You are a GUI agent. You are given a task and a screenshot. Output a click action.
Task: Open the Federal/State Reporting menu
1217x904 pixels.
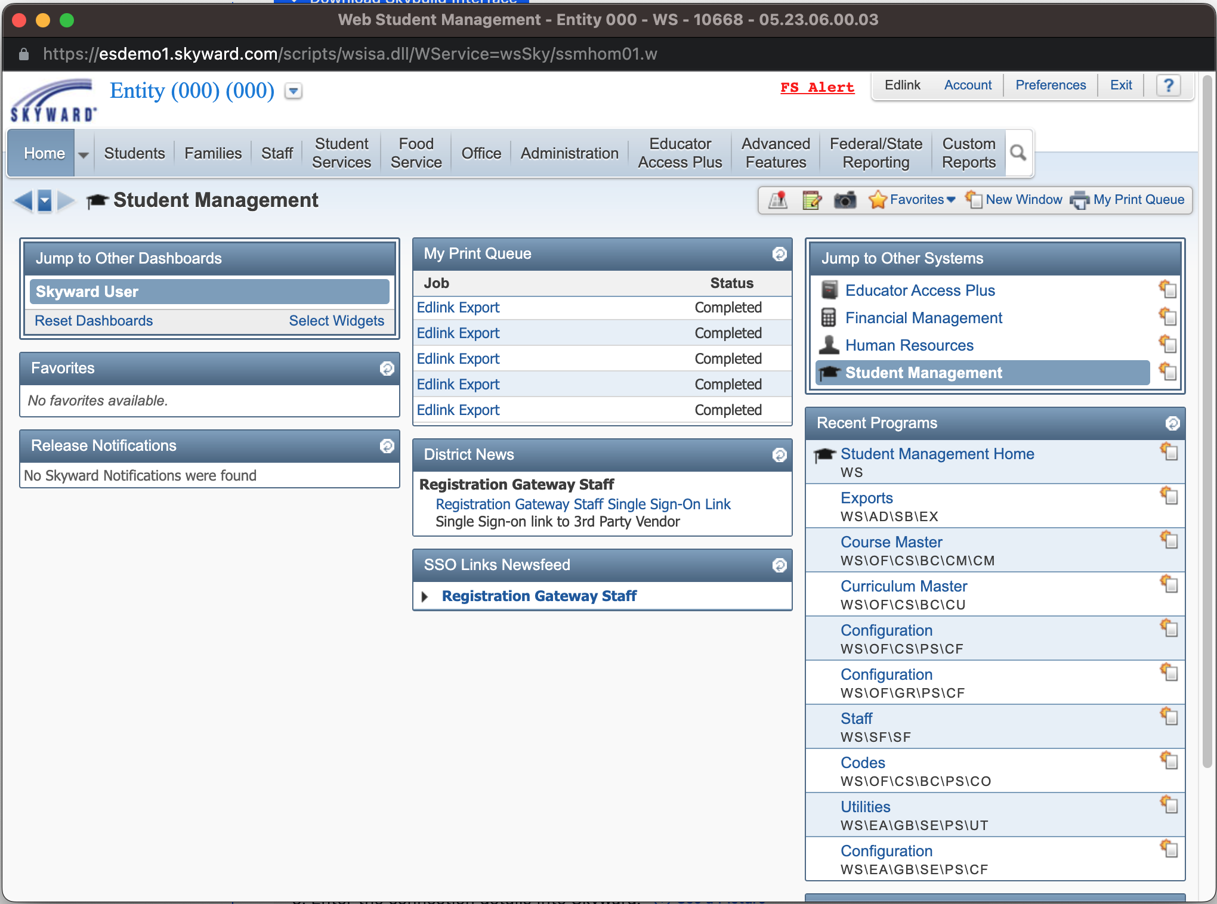pos(875,153)
